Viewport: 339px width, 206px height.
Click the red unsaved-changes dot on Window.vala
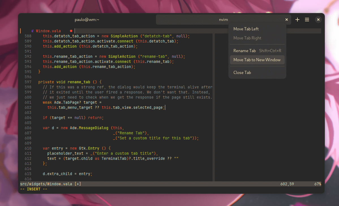[71, 31]
